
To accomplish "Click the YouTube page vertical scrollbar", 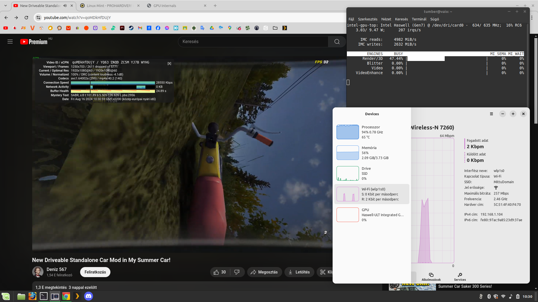I will [x=536, y=81].
